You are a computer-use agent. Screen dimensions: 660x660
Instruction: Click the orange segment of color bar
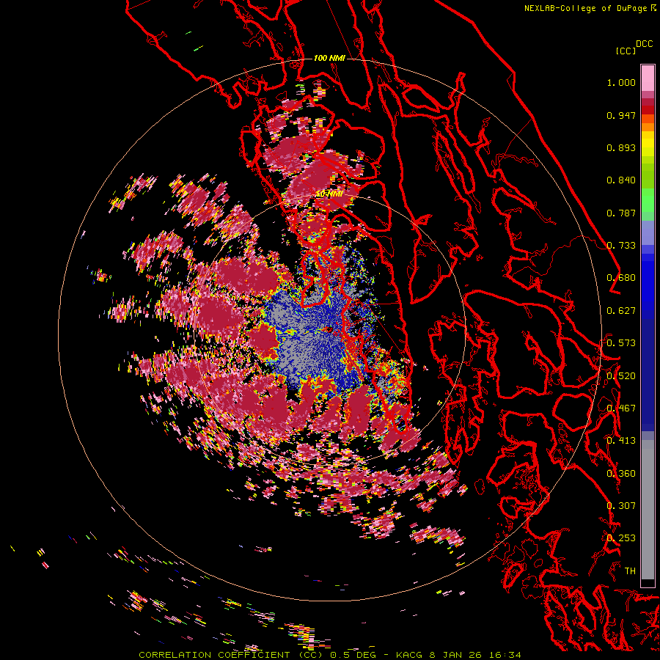(x=648, y=122)
